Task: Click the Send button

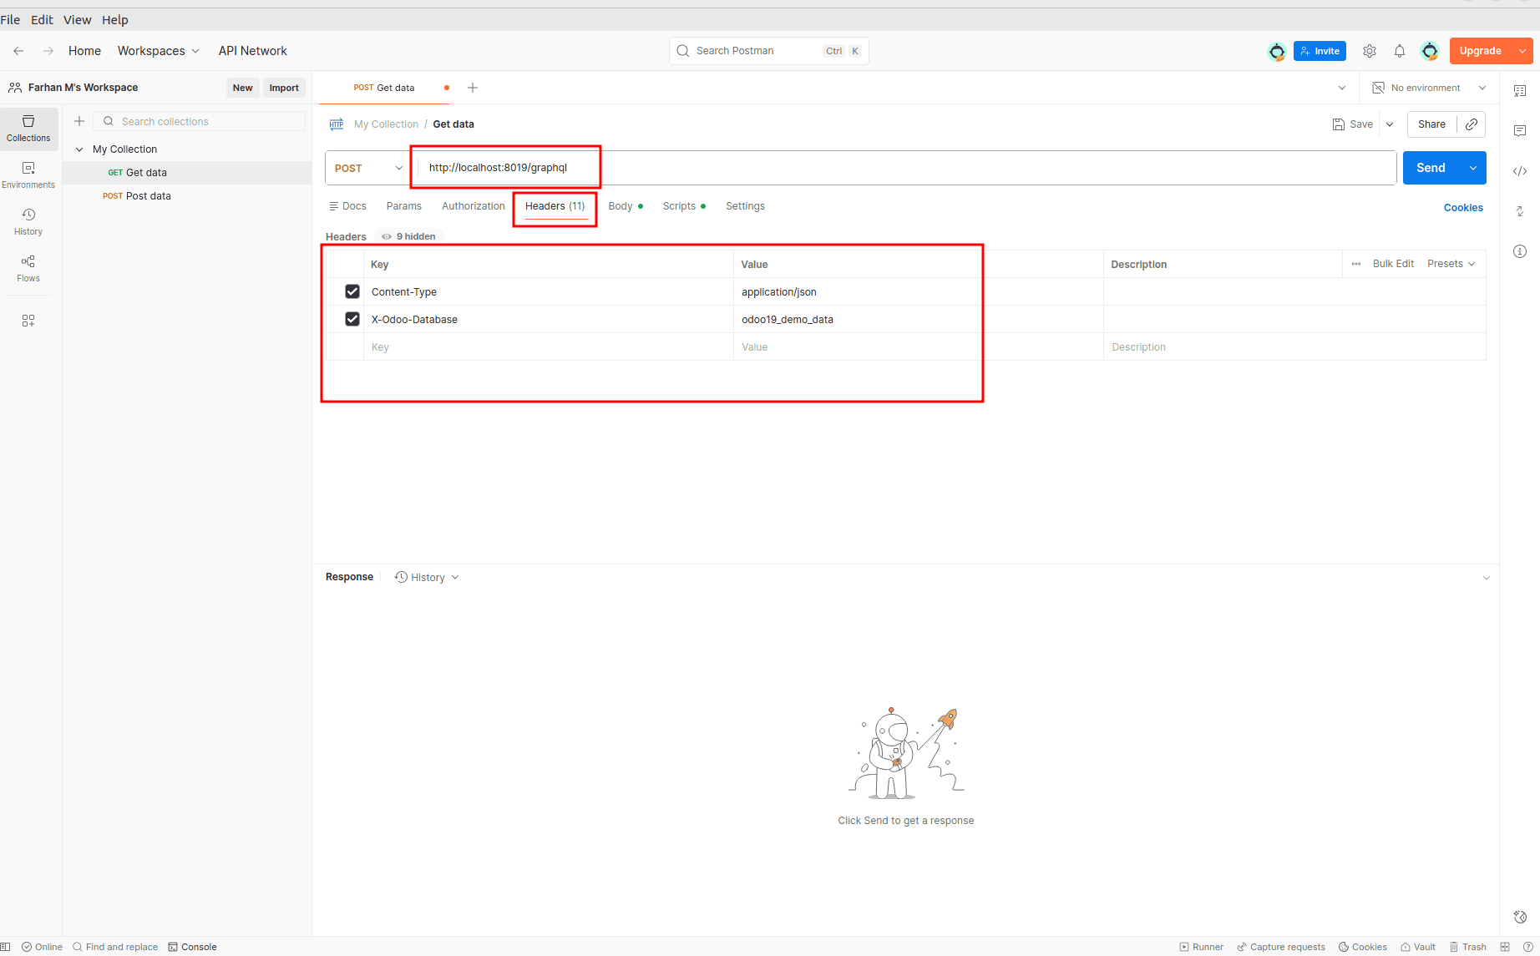Action: click(x=1431, y=168)
